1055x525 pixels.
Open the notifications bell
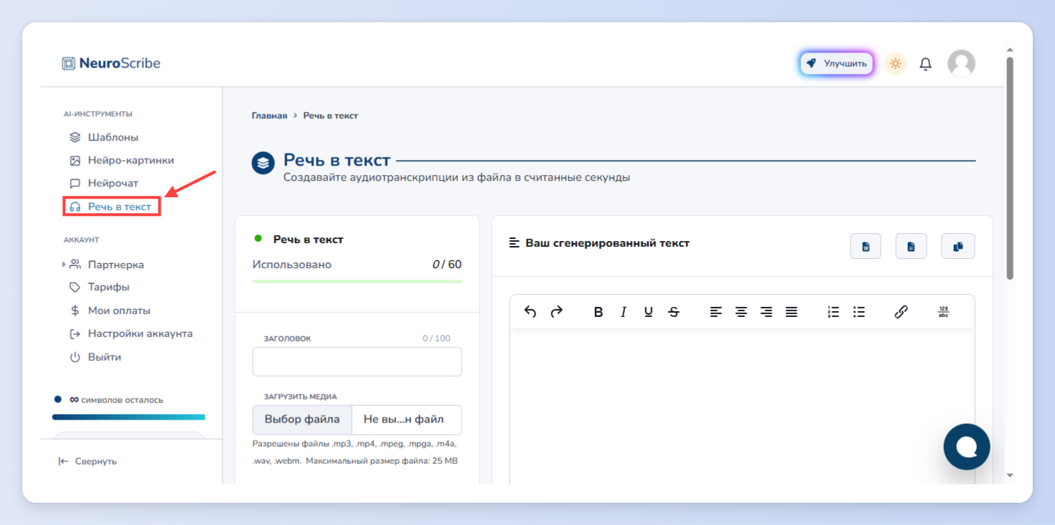[x=926, y=64]
